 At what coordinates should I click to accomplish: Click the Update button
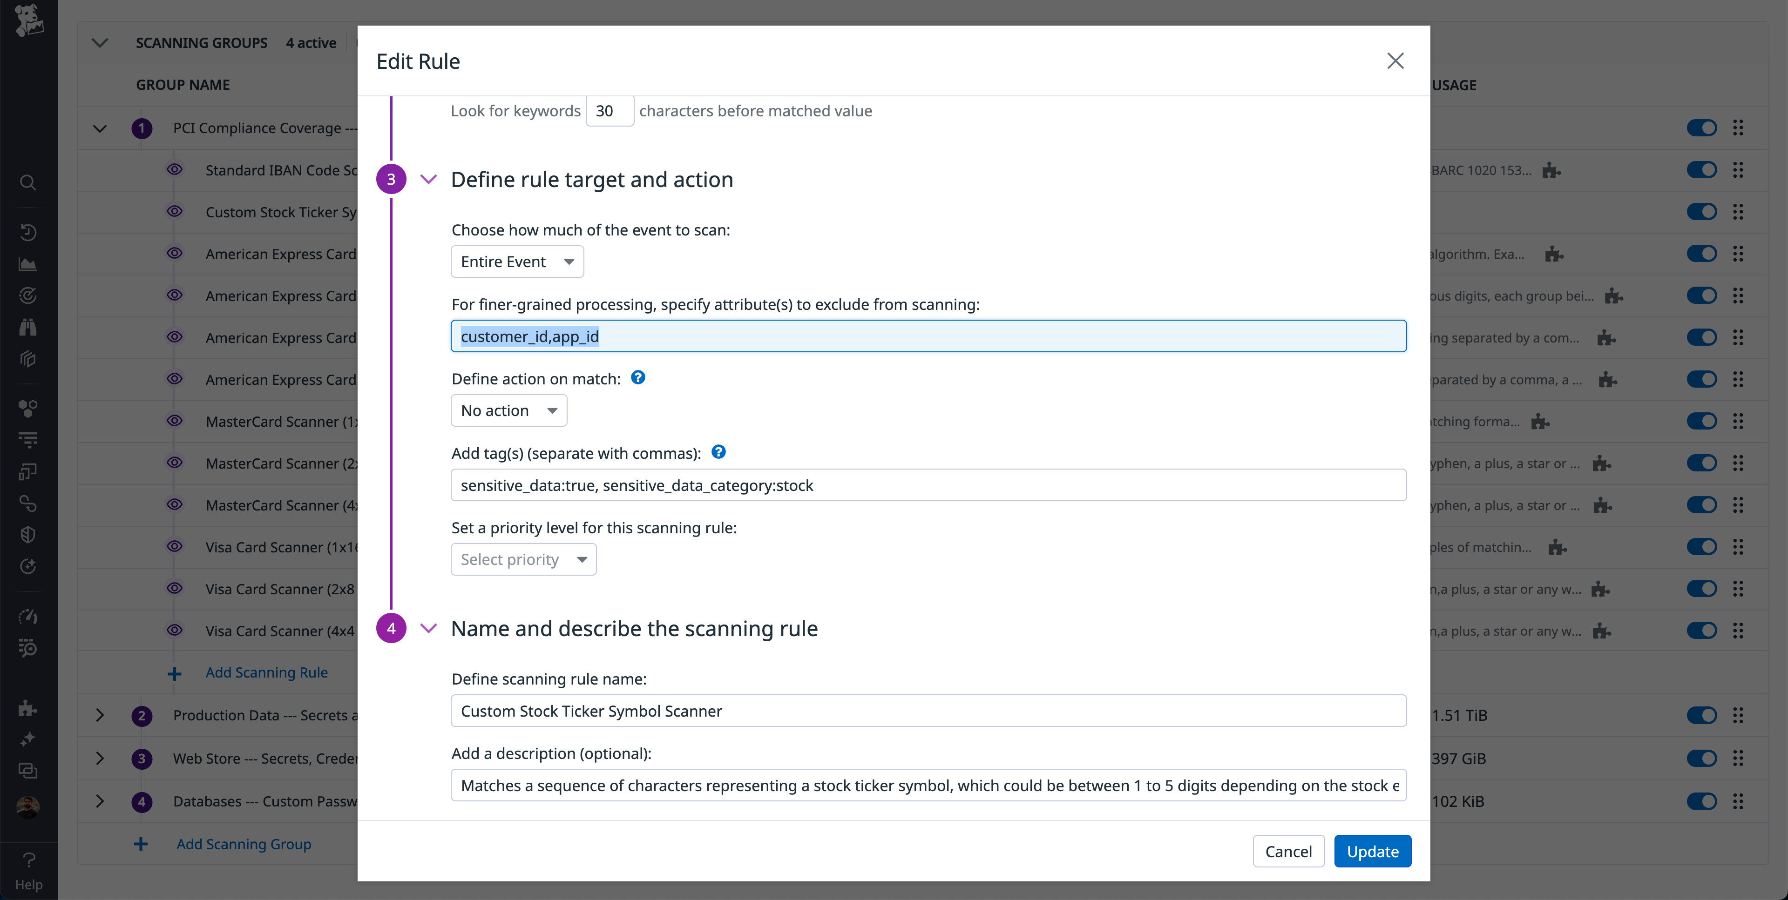click(1372, 851)
